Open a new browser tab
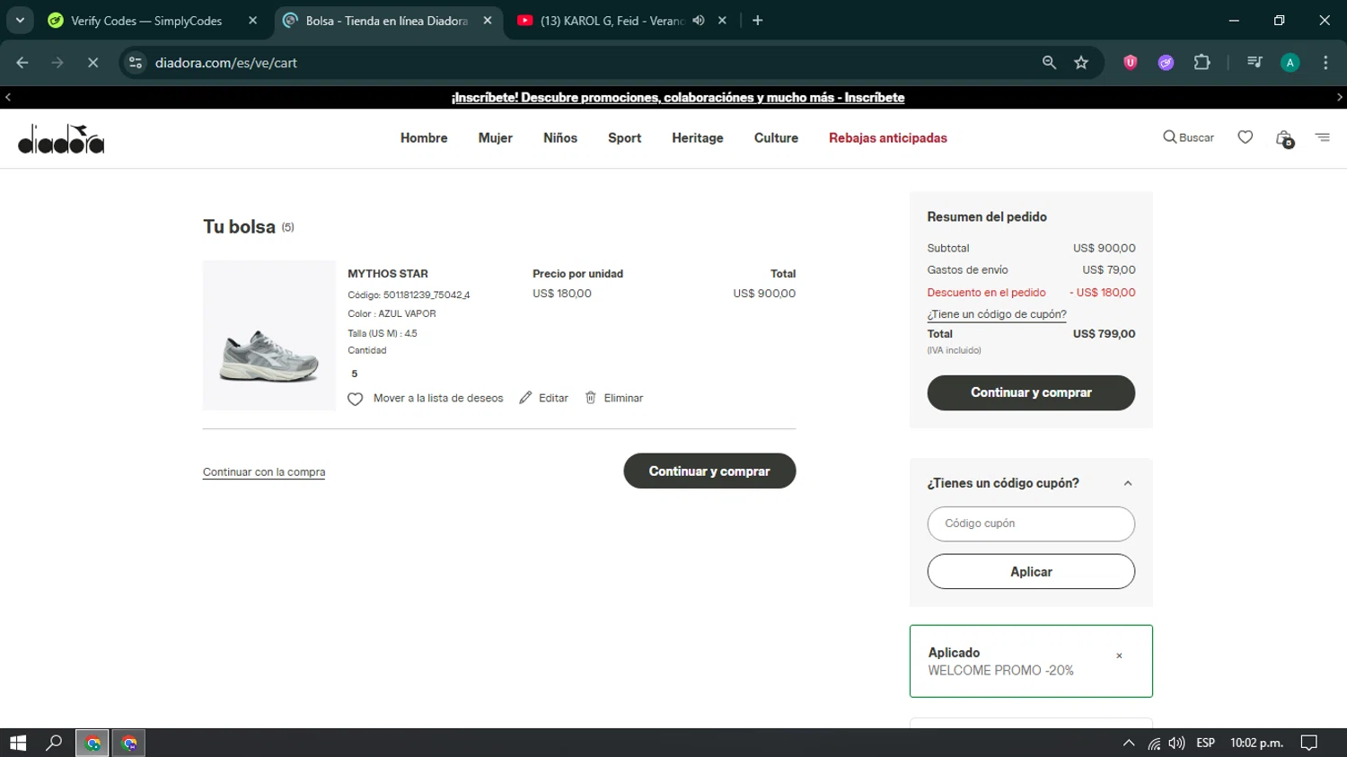Screen dimensions: 1347x757 758,21
